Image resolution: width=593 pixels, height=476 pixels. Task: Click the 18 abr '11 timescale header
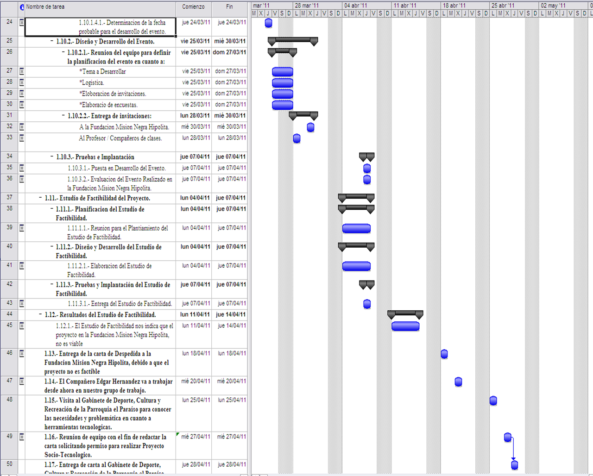click(x=466, y=6)
